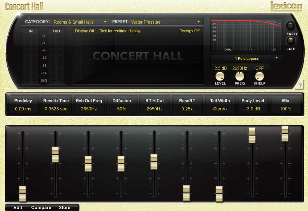The height and width of the screenshot is (211, 308).
Task: Click the EQ frequency response graph
Action: (x=246, y=35)
